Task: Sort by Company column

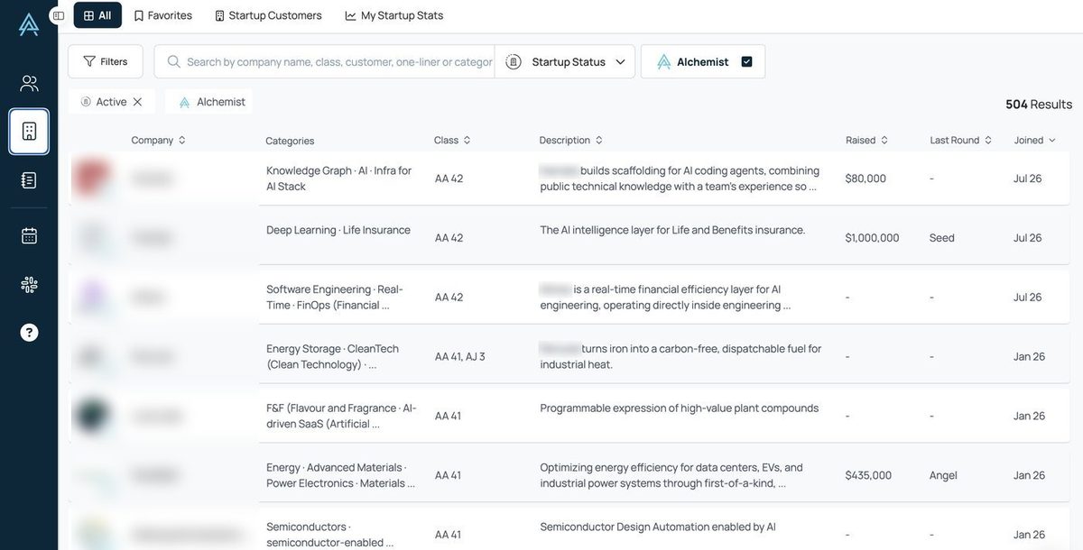Action: (158, 140)
